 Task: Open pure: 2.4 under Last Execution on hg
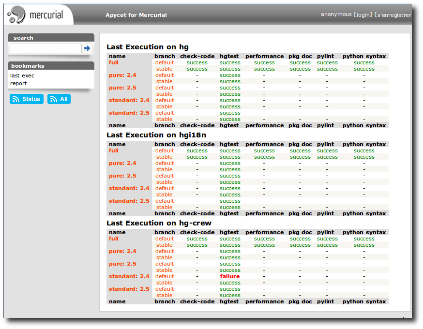pos(122,75)
